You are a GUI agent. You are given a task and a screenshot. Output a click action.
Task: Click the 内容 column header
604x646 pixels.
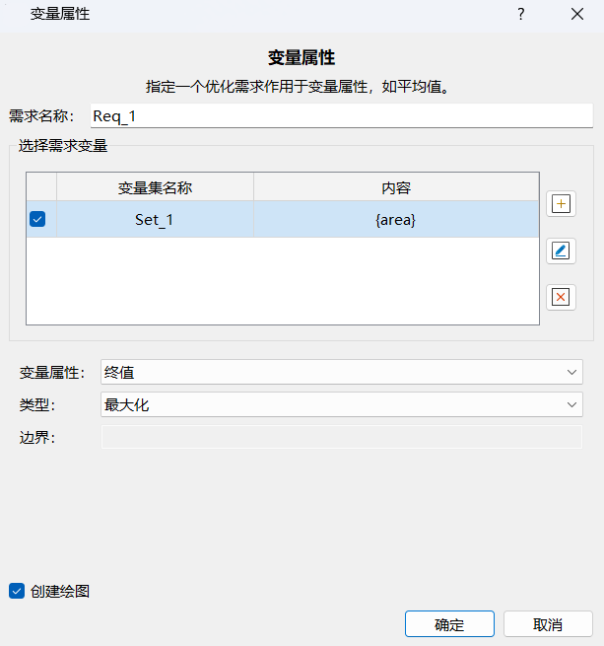396,187
